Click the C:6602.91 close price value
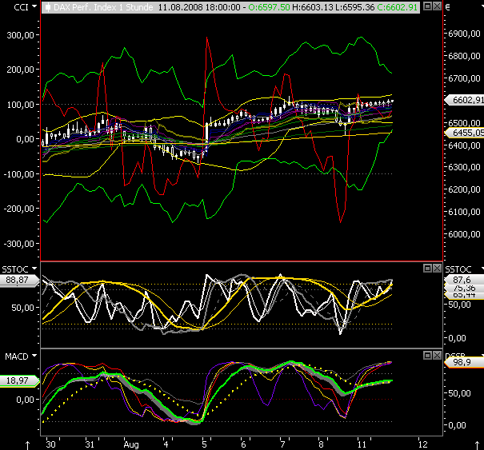The width and height of the screenshot is (484, 450). (x=398, y=7)
